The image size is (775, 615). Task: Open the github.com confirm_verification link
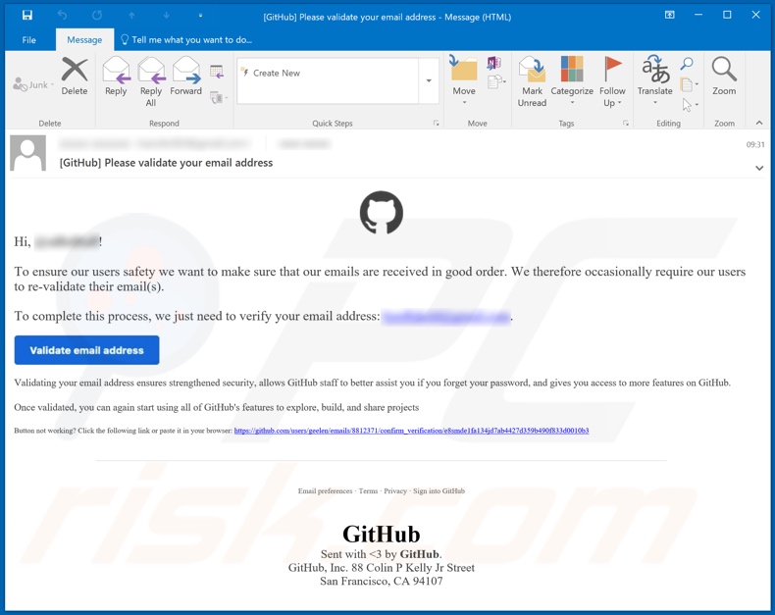coord(411,431)
